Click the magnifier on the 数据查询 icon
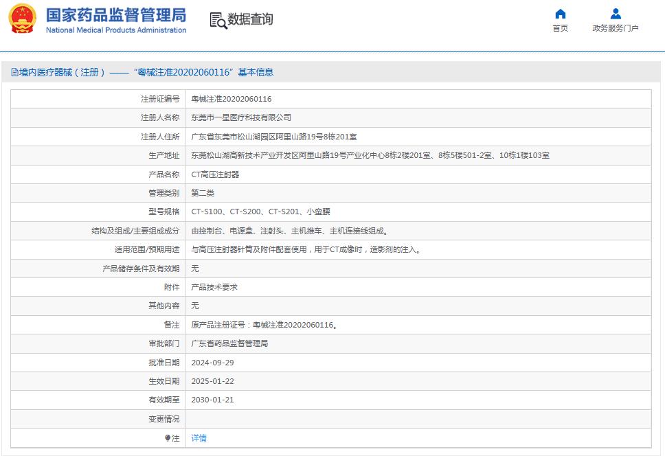 coord(221,23)
